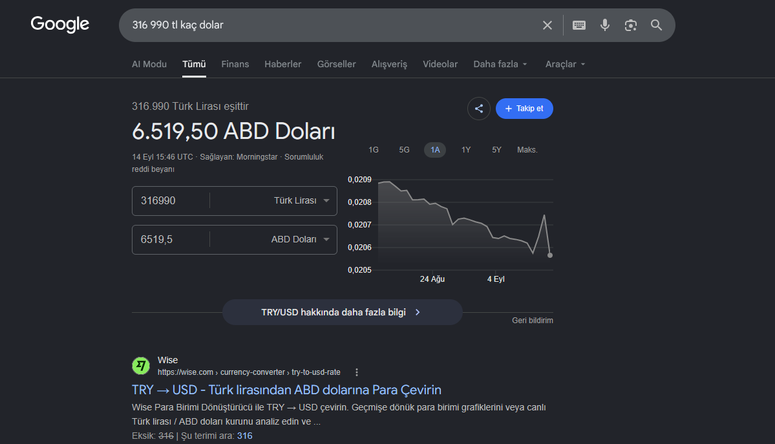Select the 1A chart range
The image size is (775, 444).
[x=435, y=150]
